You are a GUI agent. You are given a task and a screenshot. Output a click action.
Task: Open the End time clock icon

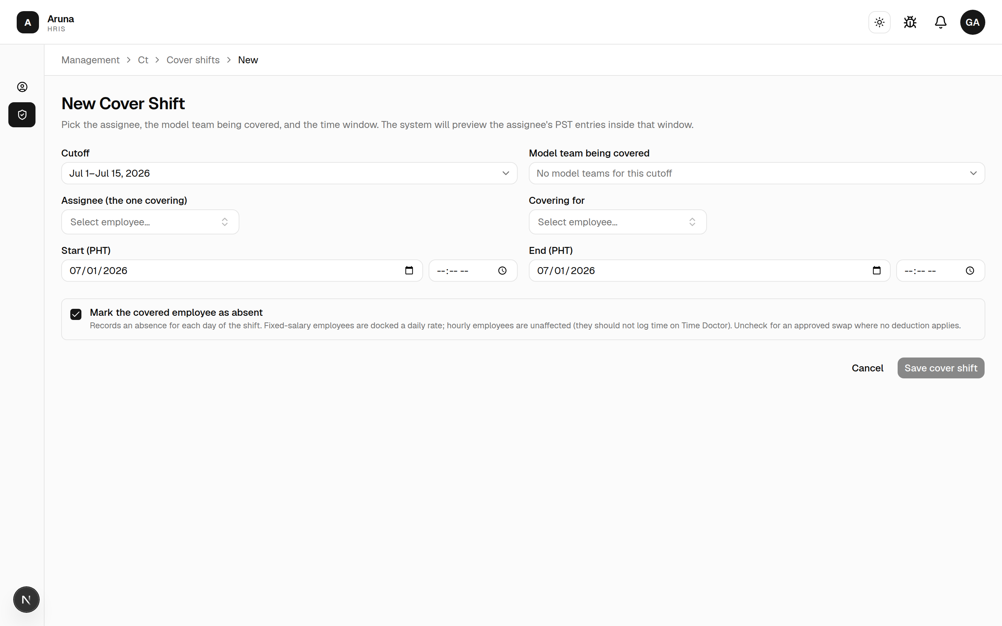point(970,270)
